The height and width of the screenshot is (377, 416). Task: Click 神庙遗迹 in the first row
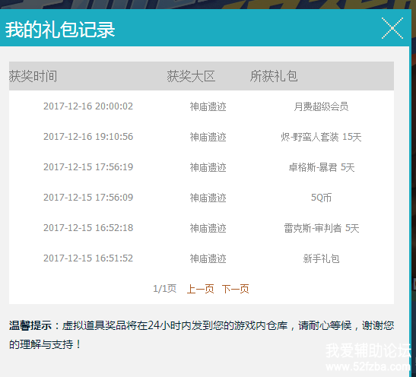point(208,106)
